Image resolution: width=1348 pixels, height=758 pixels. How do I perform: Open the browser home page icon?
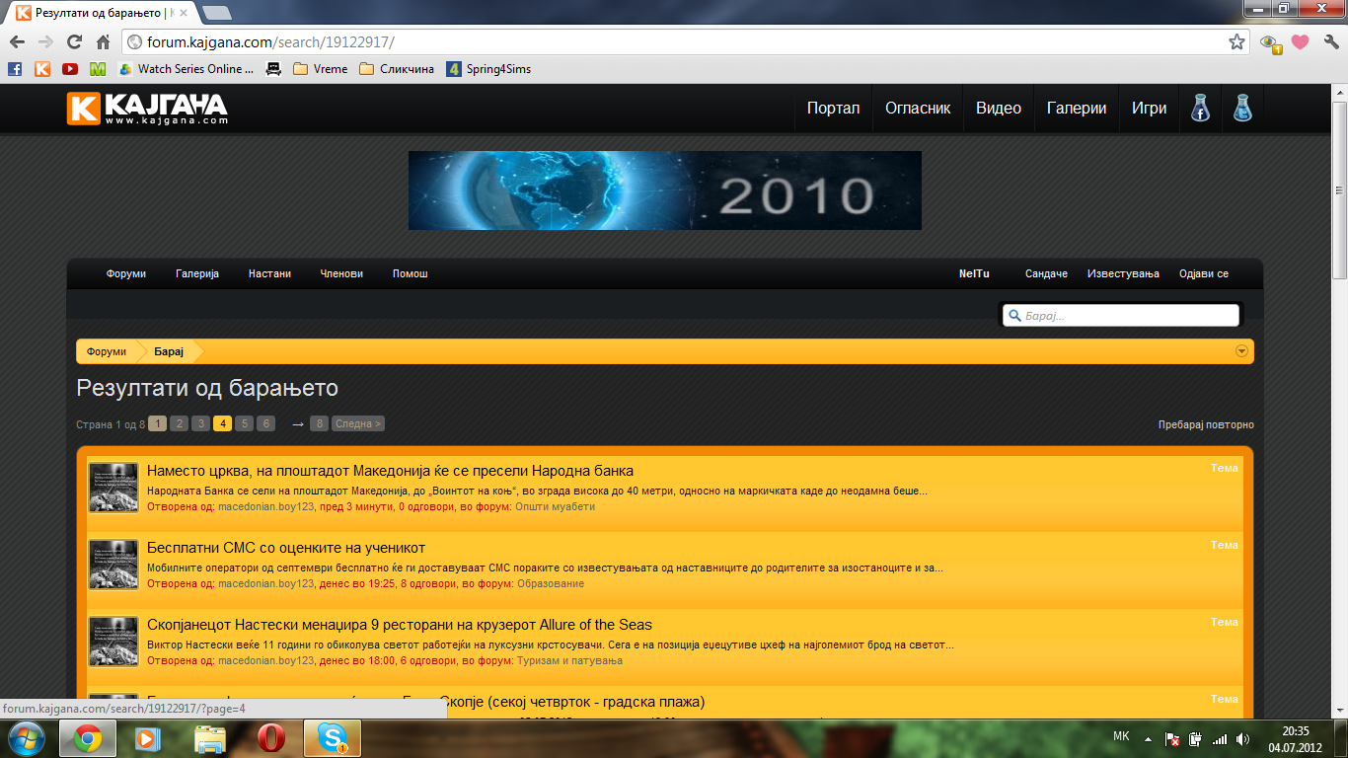coord(103,42)
